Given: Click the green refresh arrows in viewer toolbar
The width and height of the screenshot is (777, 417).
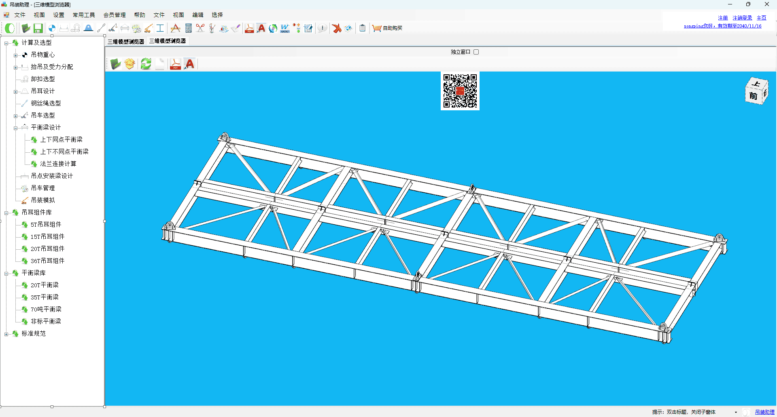Looking at the screenshot, I should point(146,64).
